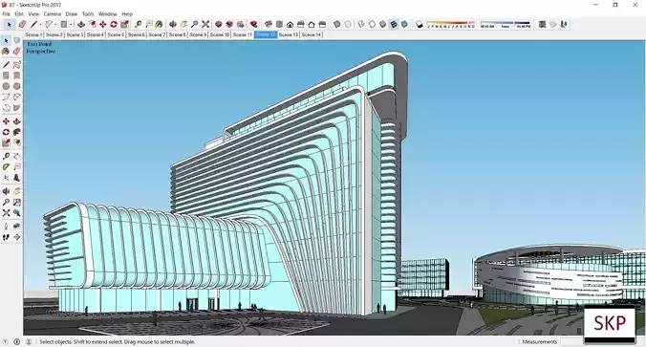
Task: Select the Look Around tool
Action: [x=16, y=227]
